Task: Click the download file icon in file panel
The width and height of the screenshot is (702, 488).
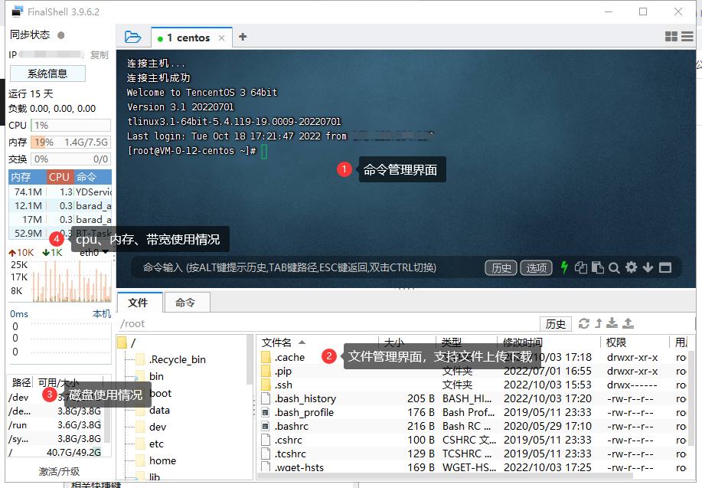Action: coord(612,323)
